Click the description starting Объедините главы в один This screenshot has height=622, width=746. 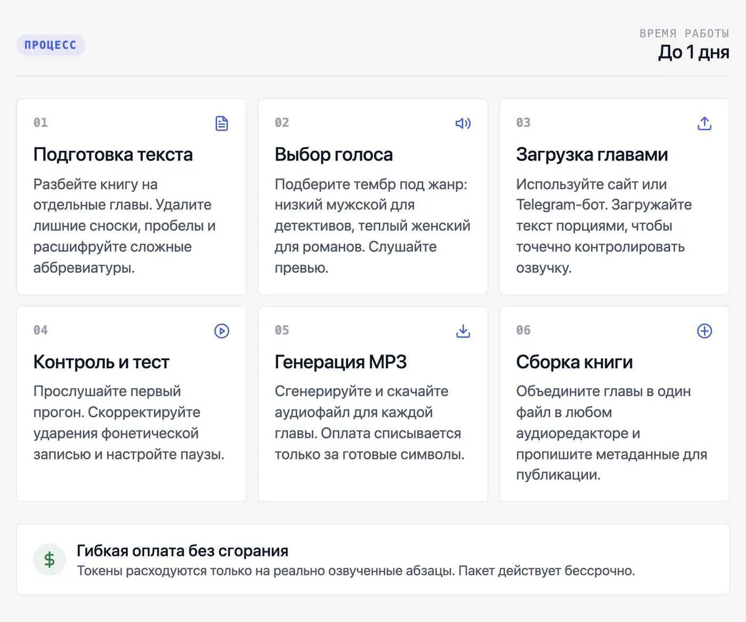tap(612, 433)
